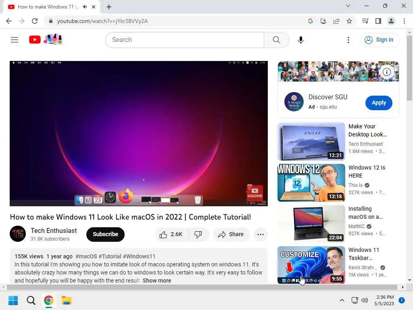Show hidden tray icons chevron
The height and width of the screenshot is (310, 413).
342,300
